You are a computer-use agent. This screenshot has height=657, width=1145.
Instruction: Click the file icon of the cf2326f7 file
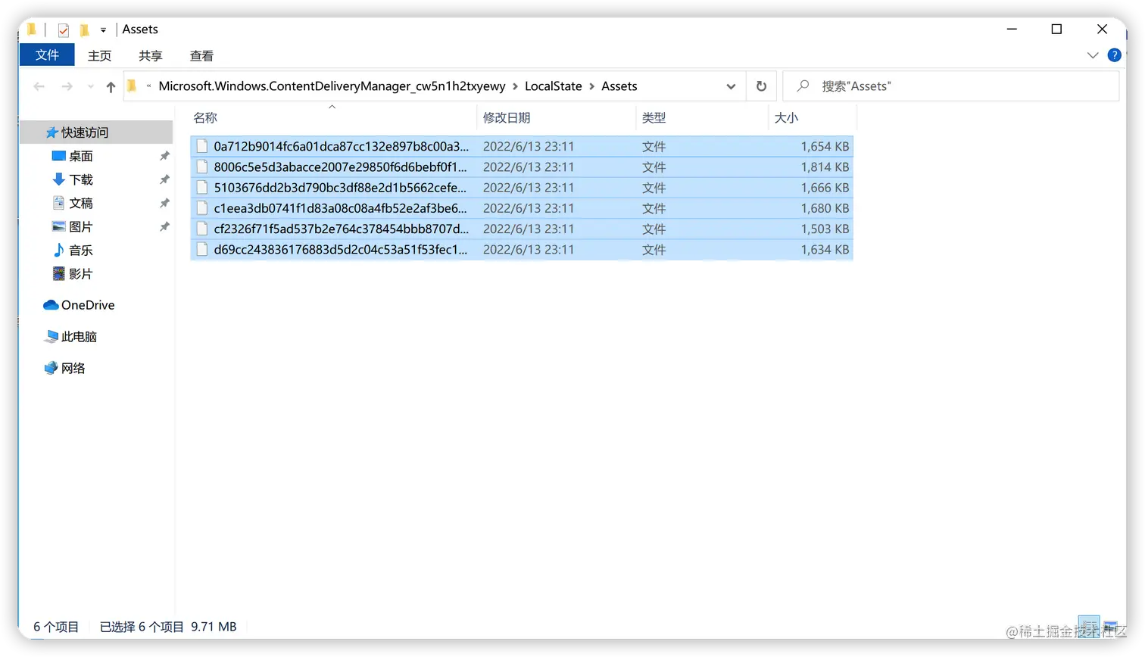tap(202, 229)
